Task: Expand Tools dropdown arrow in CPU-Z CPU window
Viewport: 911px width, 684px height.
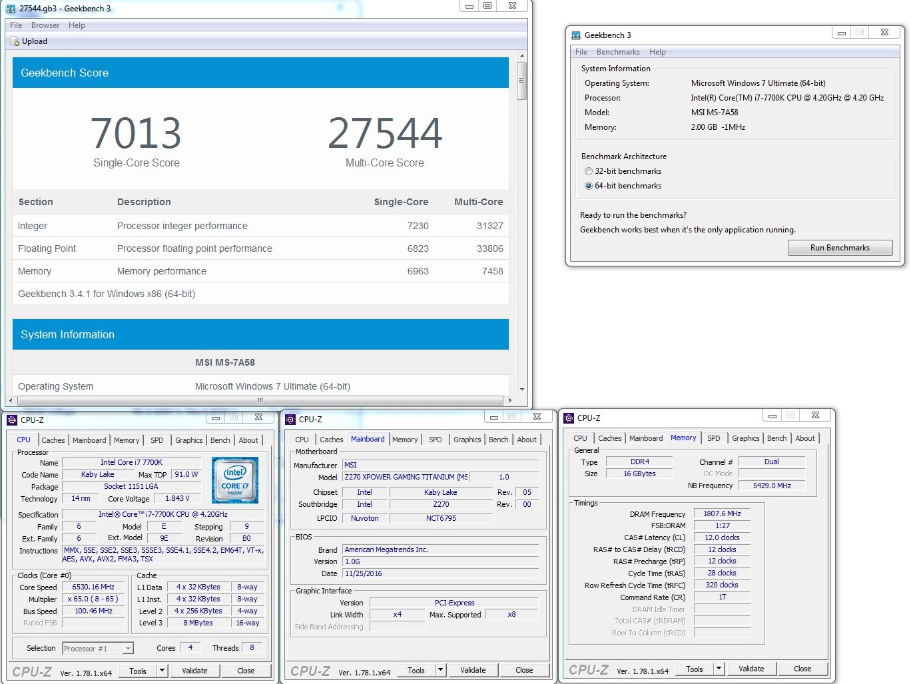Action: click(x=162, y=671)
